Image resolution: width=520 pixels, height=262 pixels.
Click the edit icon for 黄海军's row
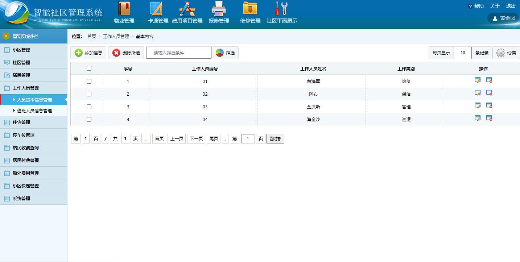[x=478, y=80]
